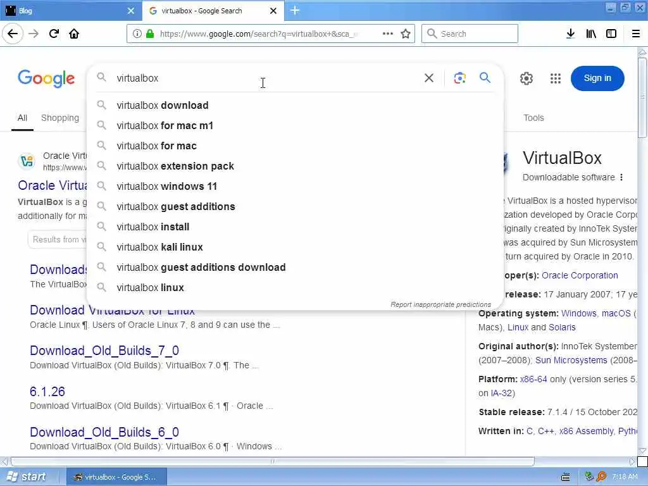
Task: Switch to Shopping results tab
Action: pyautogui.click(x=60, y=118)
